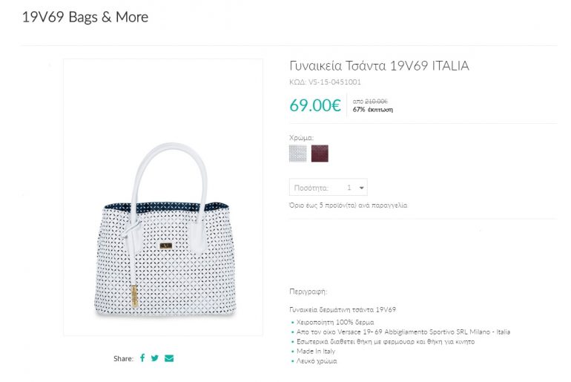
Task: Click the product title Γυναικεία Τσάντα 19V69 ITALIA
Action: click(379, 66)
